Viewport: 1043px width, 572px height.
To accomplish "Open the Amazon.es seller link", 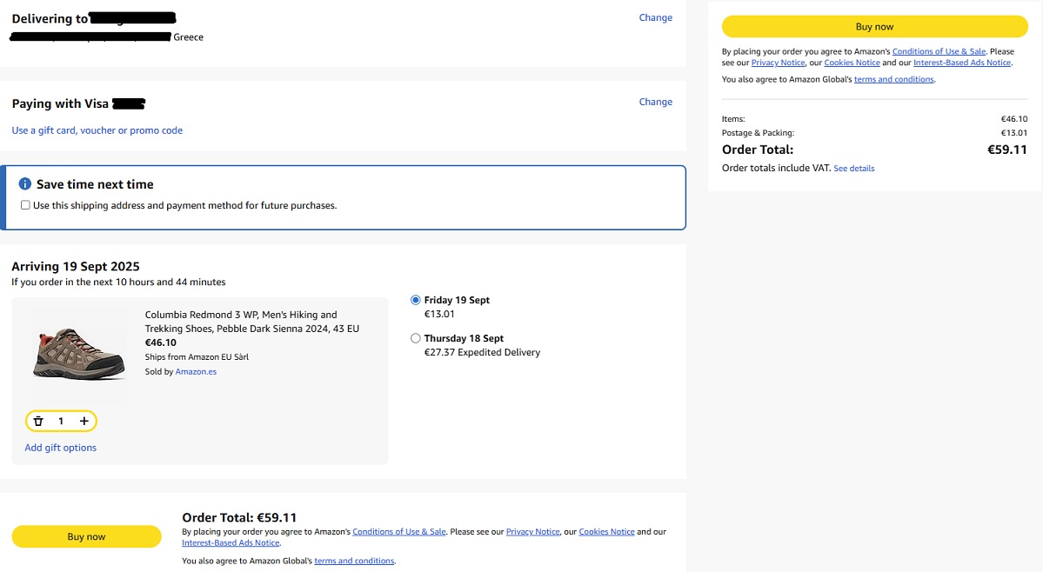I will pos(196,372).
